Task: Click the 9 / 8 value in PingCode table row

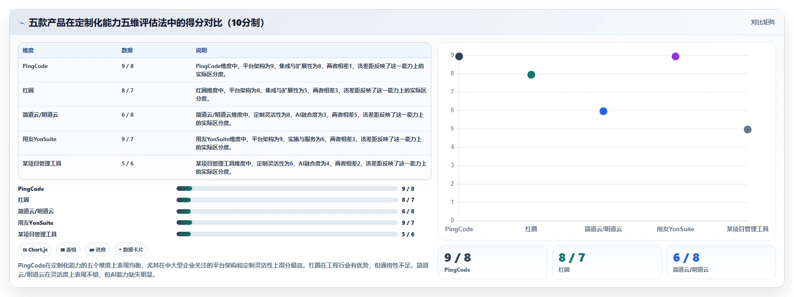Action: [128, 66]
